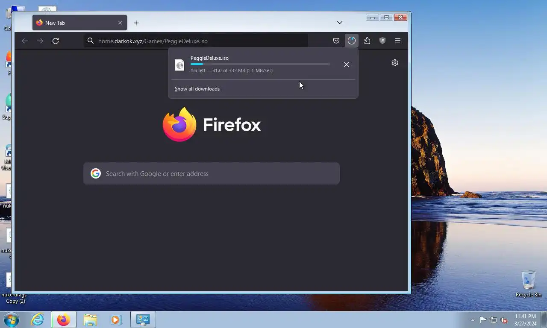Open Action Center flag icon
The height and width of the screenshot is (328, 547).
click(x=483, y=320)
